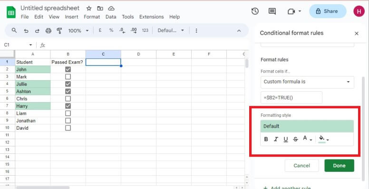Screen dimensions: 369x189
Task: Click the Share button
Action: point(328,11)
